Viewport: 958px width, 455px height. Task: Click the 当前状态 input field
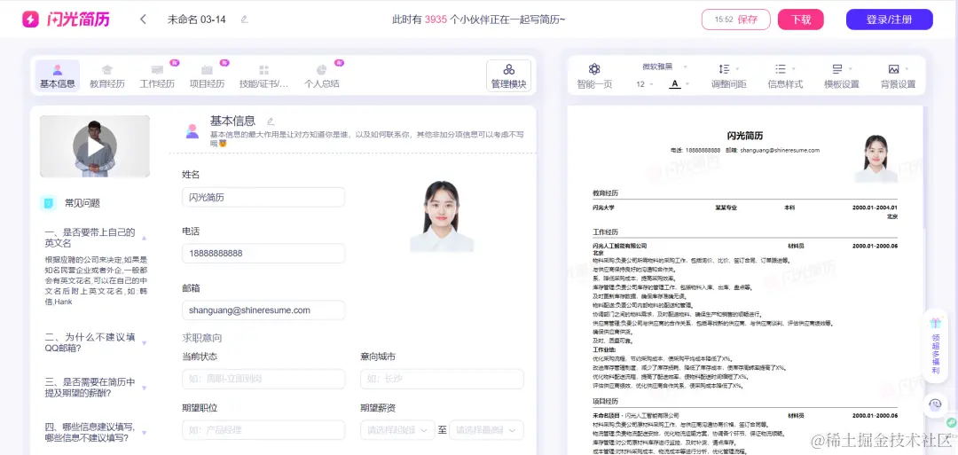[x=263, y=379]
